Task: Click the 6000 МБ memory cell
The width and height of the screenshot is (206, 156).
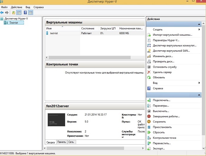Action: (x=124, y=33)
